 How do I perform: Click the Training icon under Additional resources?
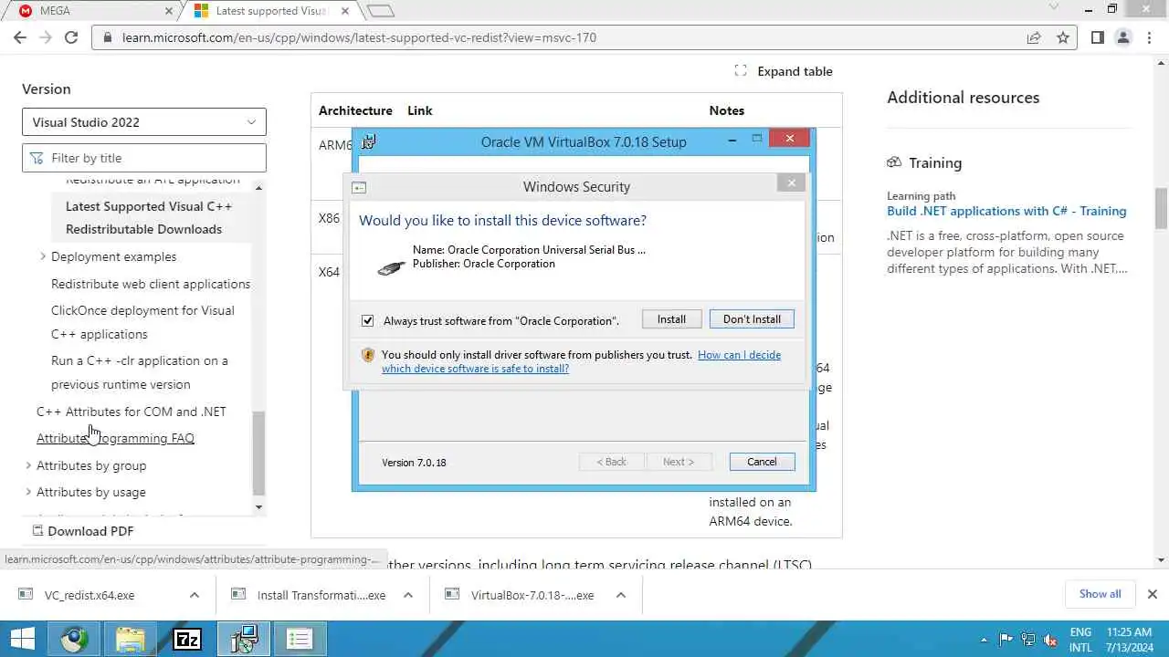(x=894, y=162)
